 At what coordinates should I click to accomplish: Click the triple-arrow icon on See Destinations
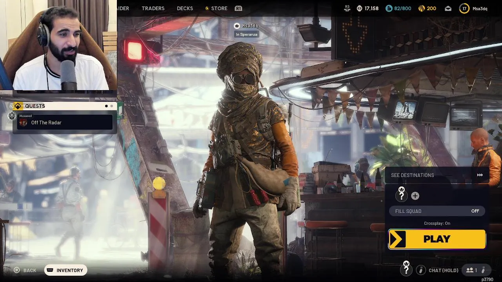[x=480, y=175]
